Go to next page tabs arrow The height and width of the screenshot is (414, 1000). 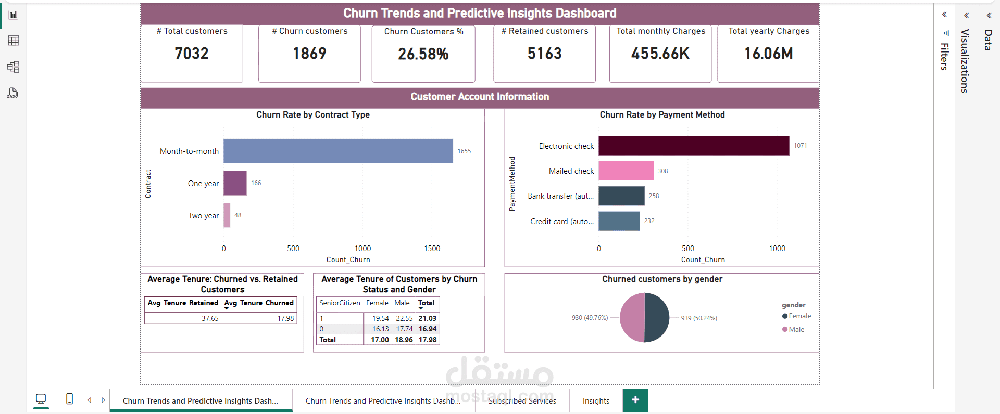click(x=103, y=400)
